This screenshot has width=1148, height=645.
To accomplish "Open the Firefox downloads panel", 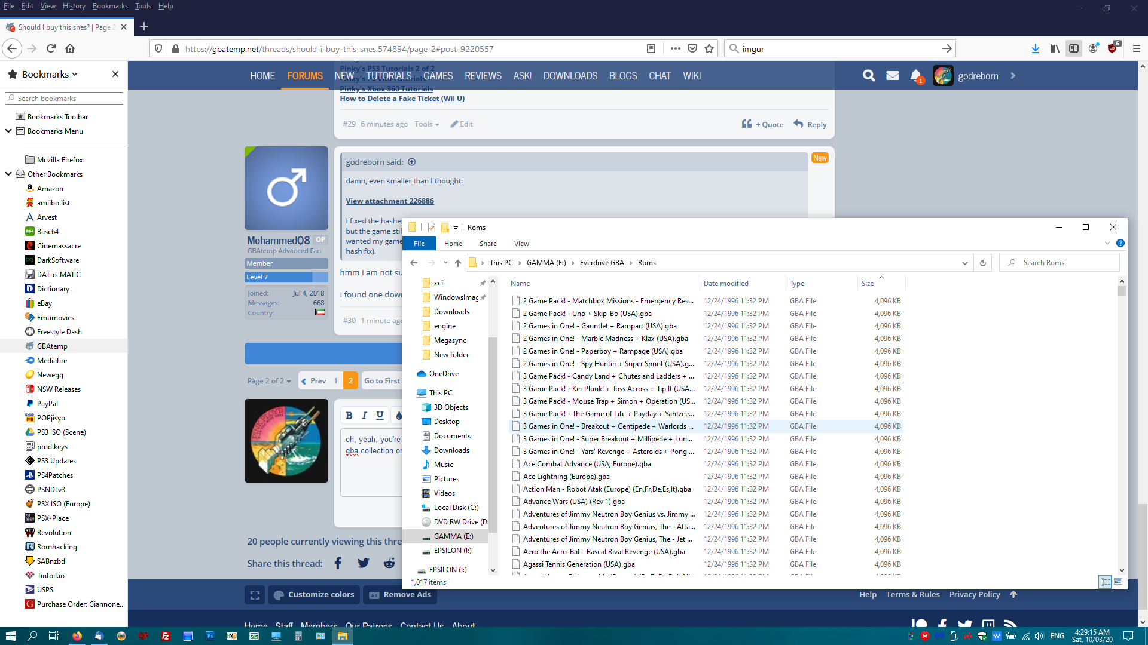I will pos(1035,49).
